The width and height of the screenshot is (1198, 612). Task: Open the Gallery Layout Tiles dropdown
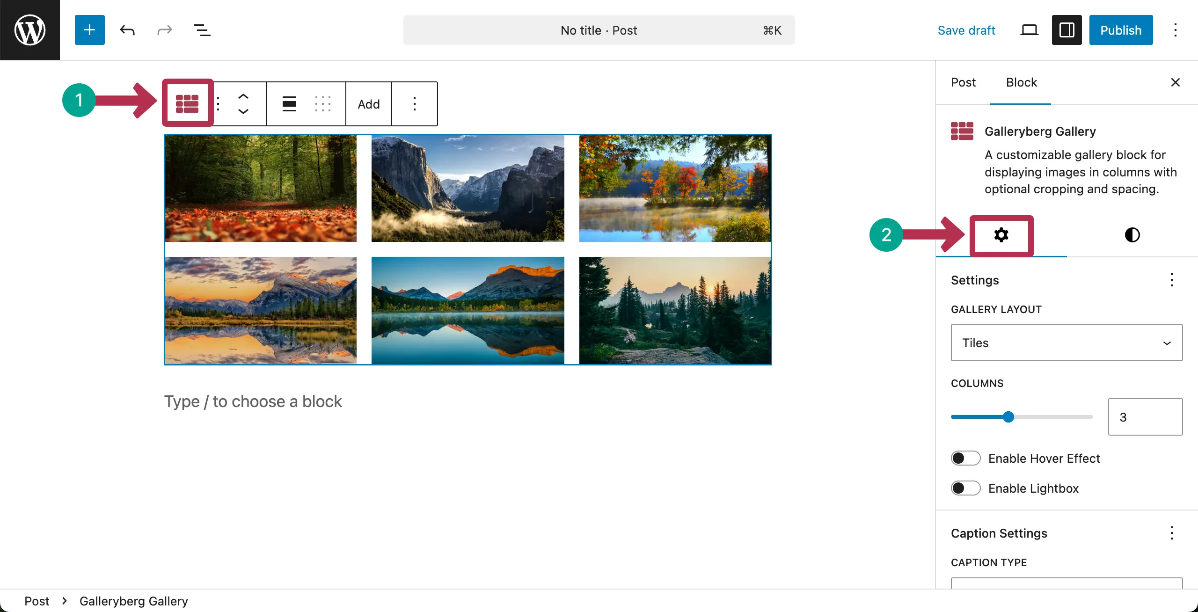tap(1066, 342)
